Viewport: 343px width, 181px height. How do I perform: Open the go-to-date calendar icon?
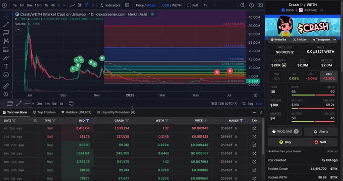click(71, 104)
